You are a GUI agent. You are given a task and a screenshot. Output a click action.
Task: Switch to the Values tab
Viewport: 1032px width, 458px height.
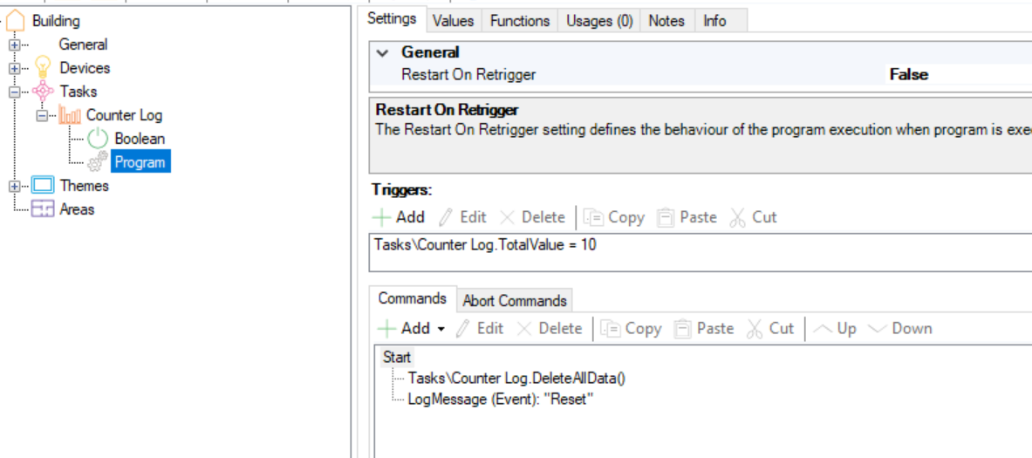(x=453, y=21)
